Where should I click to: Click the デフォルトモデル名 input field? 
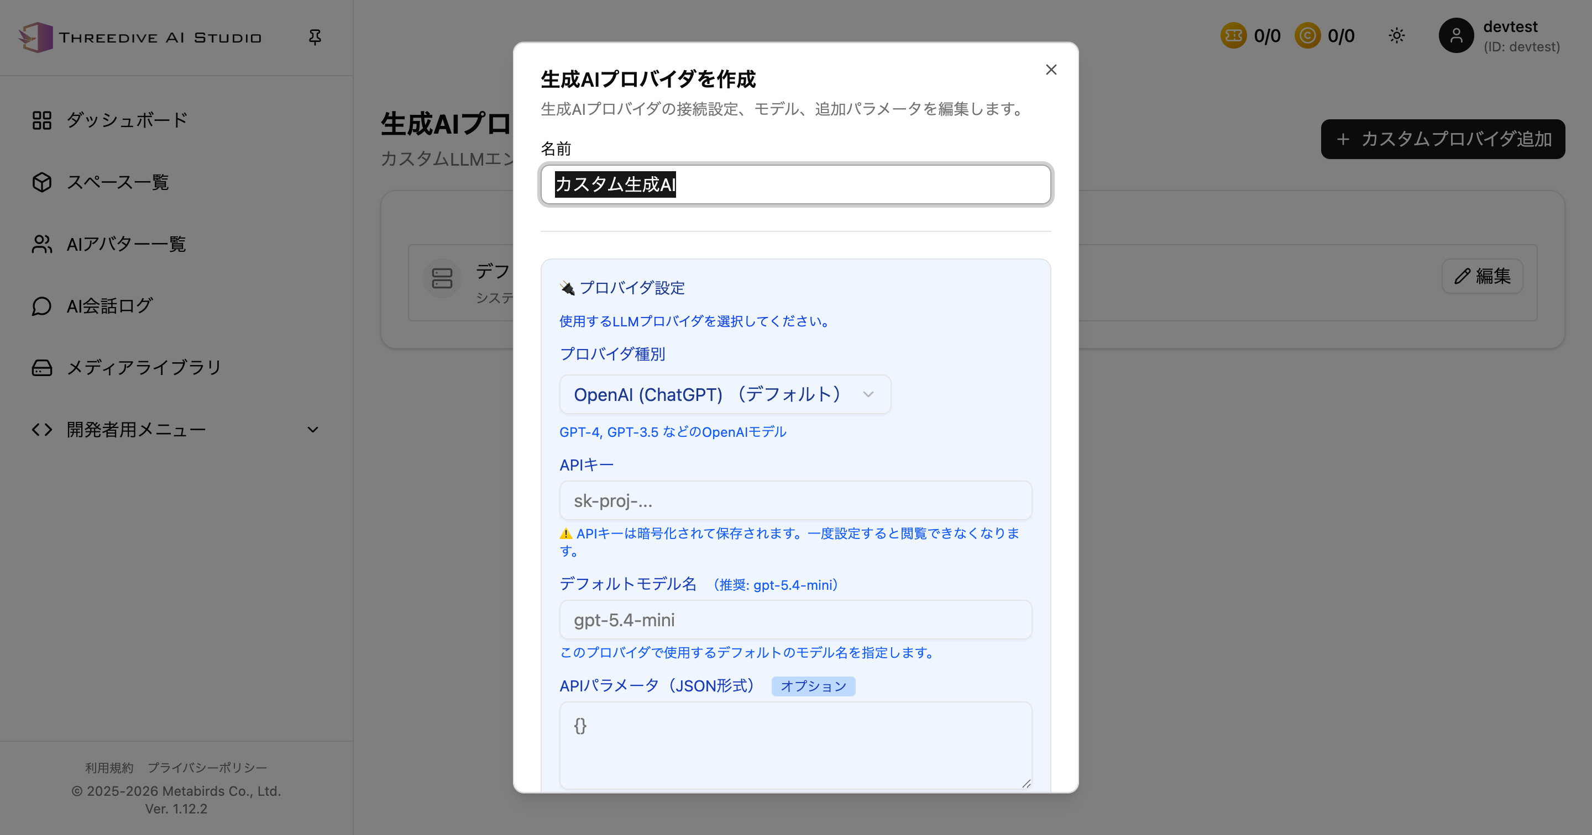tap(795, 620)
